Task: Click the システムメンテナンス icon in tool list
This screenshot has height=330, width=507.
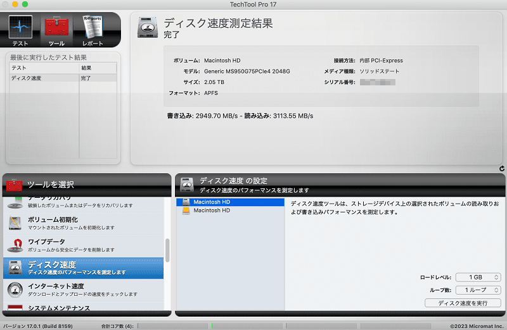Action: click(x=15, y=307)
